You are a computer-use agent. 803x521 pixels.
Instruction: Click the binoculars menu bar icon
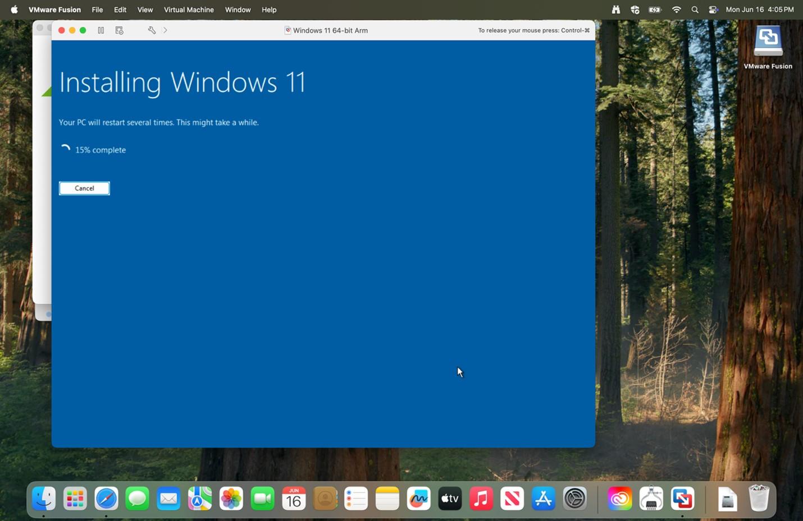click(616, 10)
